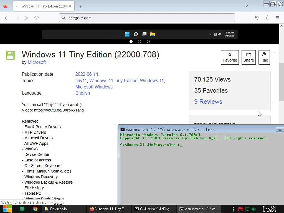The width and height of the screenshot is (284, 213).
Task: Click the red flag tray icon
Action: [x=240, y=209]
